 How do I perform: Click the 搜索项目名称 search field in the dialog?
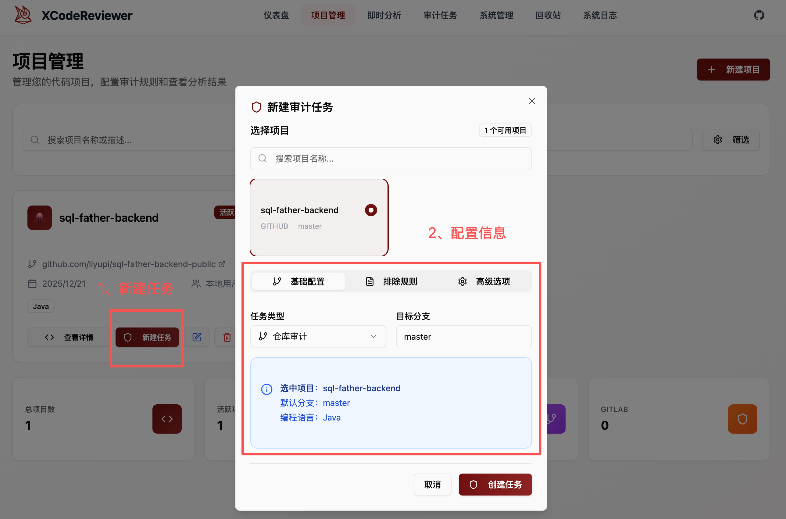click(391, 158)
